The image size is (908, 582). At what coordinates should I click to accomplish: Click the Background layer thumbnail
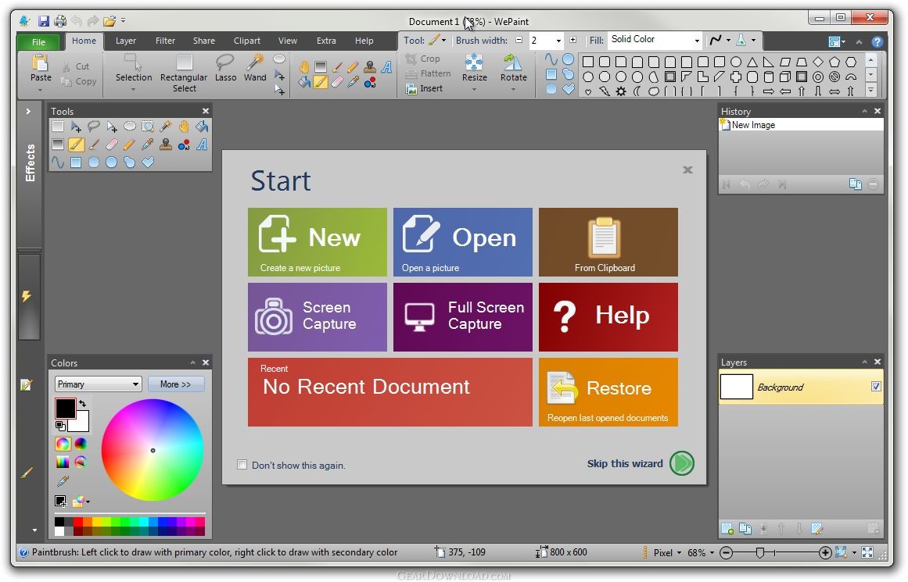coord(736,387)
